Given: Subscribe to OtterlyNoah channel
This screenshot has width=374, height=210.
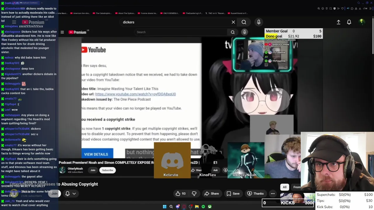Looking at the screenshot, I should tap(108, 170).
